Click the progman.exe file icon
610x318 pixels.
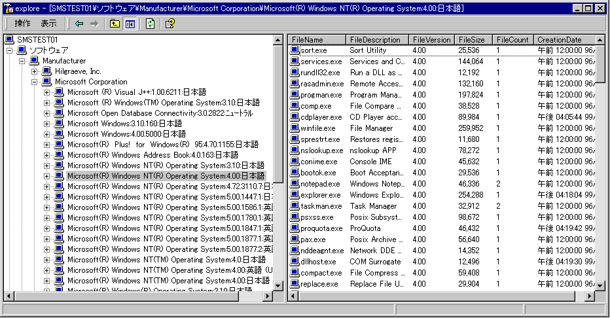295,95
